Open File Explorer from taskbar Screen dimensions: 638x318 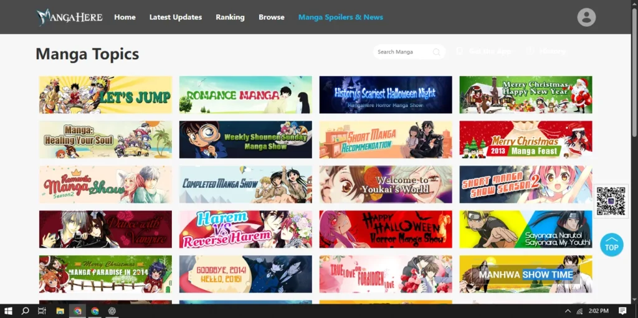(x=60, y=311)
